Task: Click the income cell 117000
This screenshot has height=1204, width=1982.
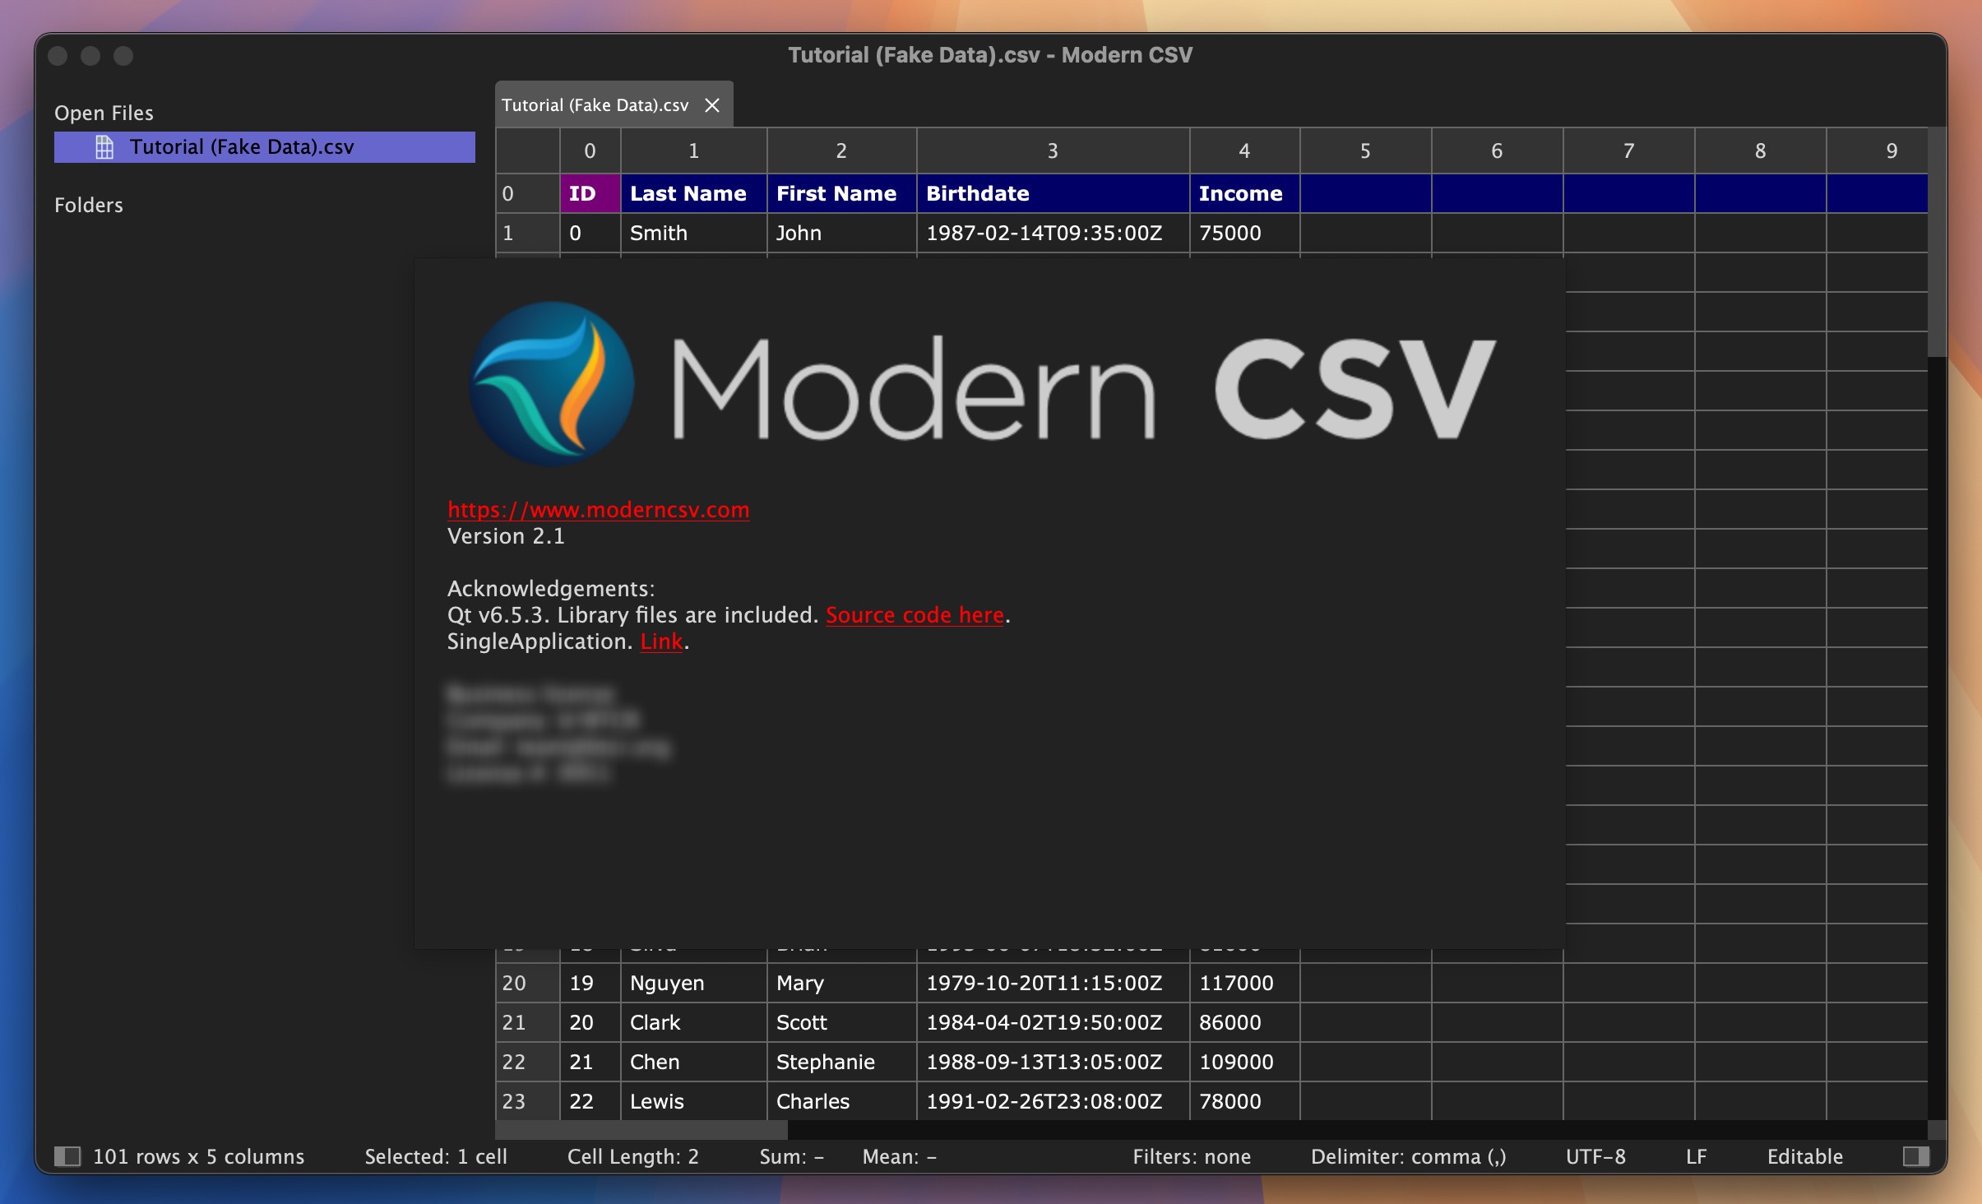Action: point(1245,983)
